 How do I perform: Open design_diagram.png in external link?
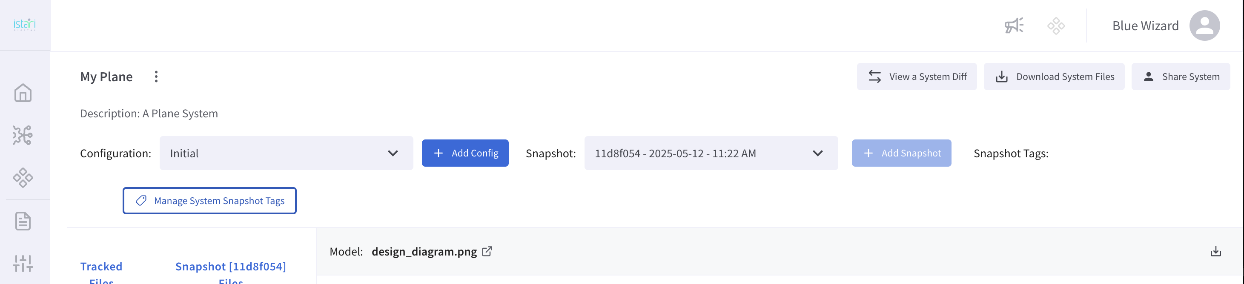click(x=487, y=251)
